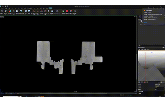Image resolution: width=165 pixels, height=102 pixels.
Task: Click the two horizontal lines ribbon icon
Action: [57, 11]
